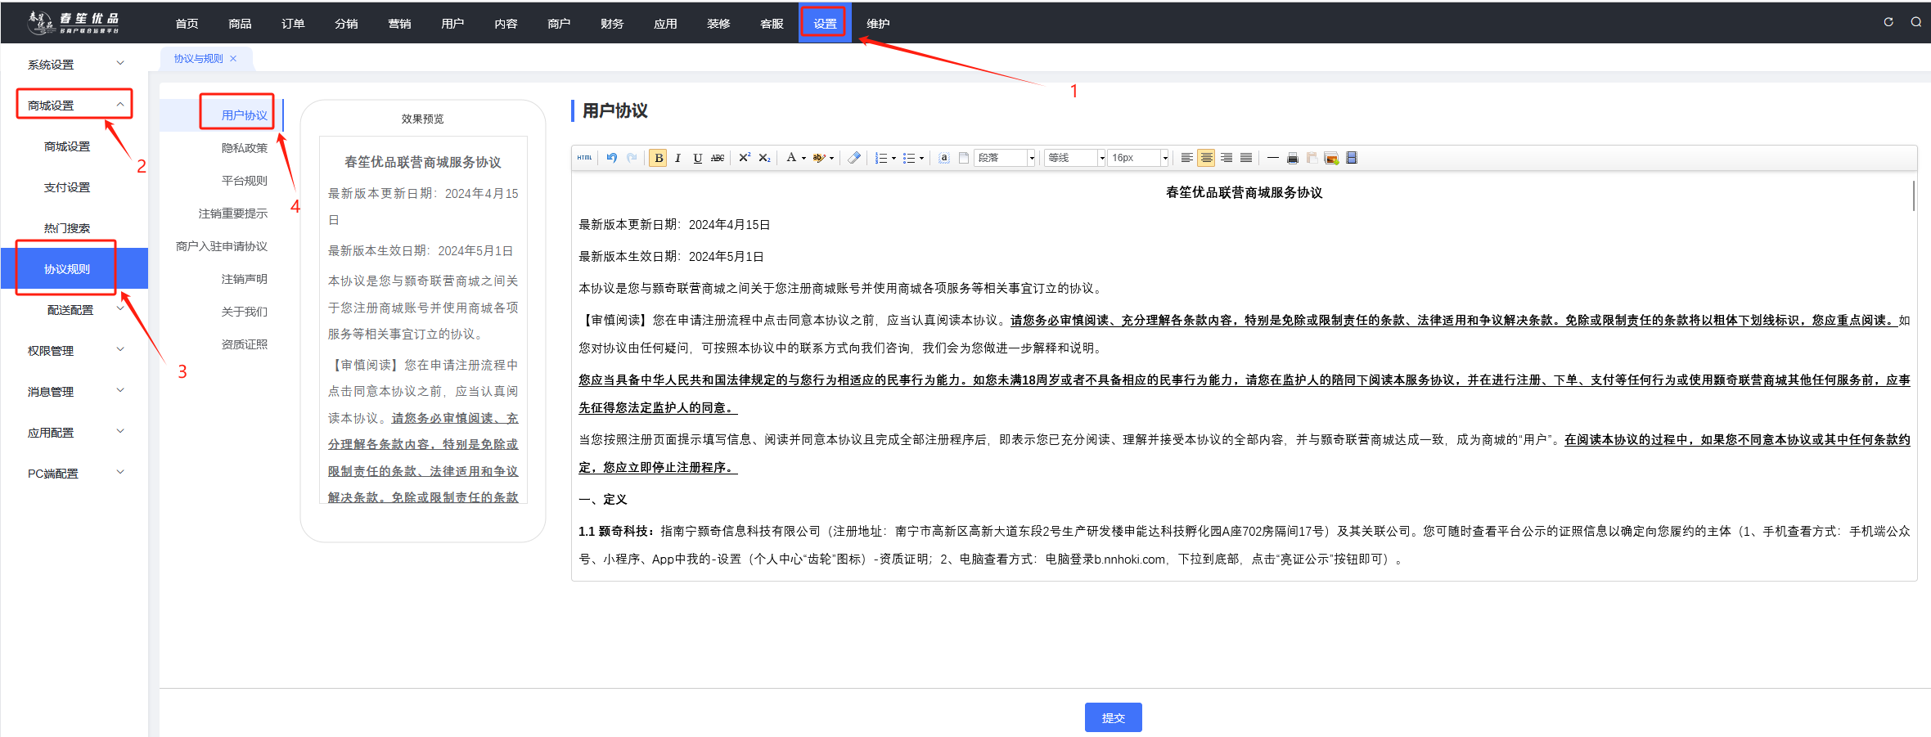This screenshot has width=1931, height=737.
Task: Open 资质证照 agreement entry
Action: point(244,344)
